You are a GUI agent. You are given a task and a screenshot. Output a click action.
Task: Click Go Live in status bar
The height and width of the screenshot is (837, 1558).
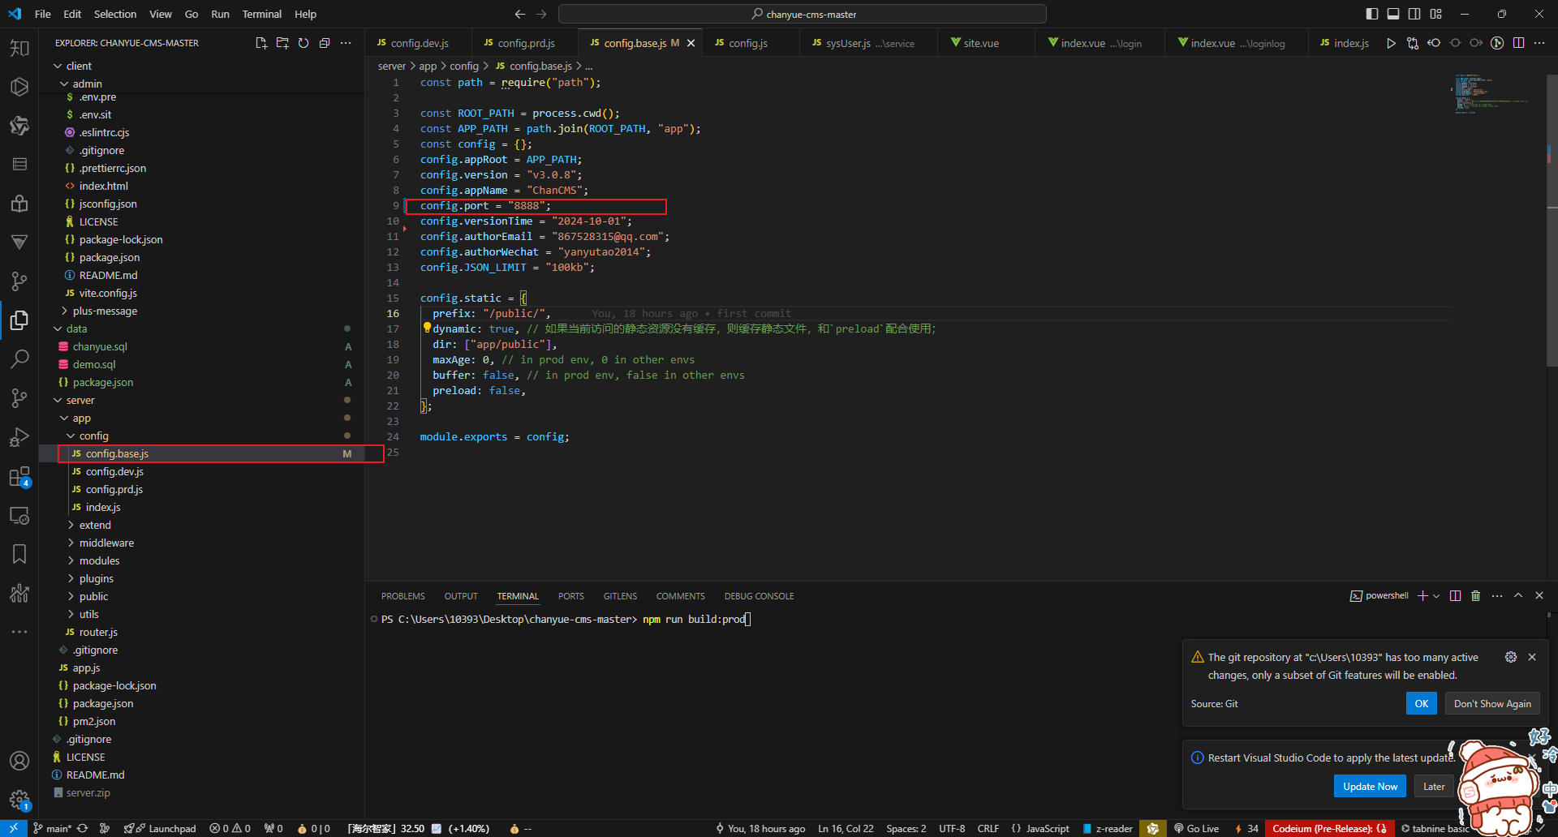click(x=1196, y=828)
